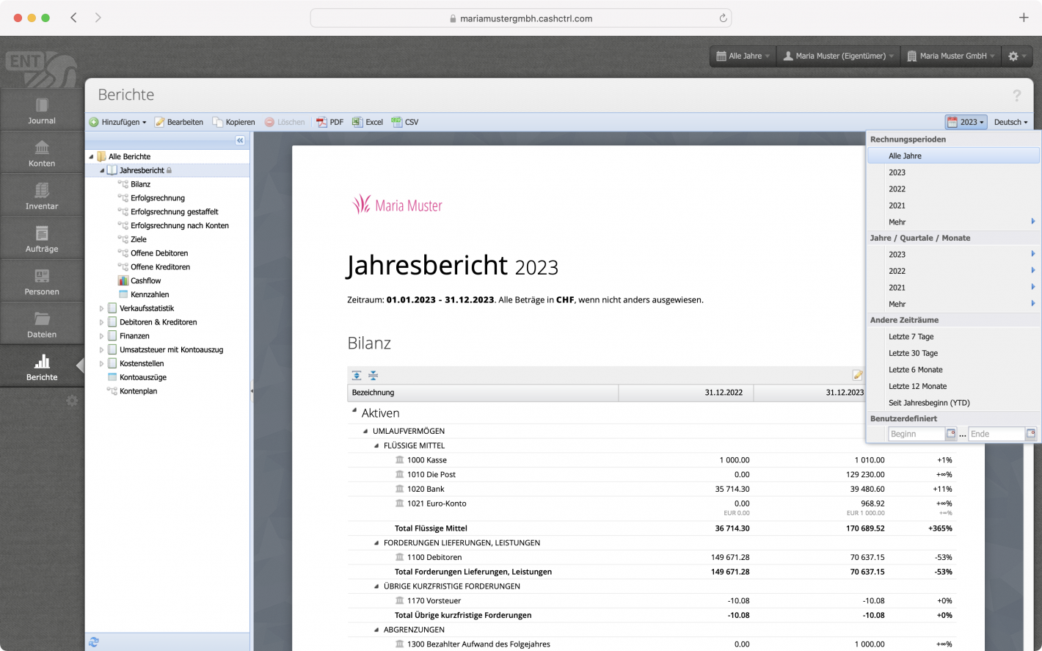This screenshot has width=1042, height=651.
Task: Expand all balance sheet rows
Action: 357,375
